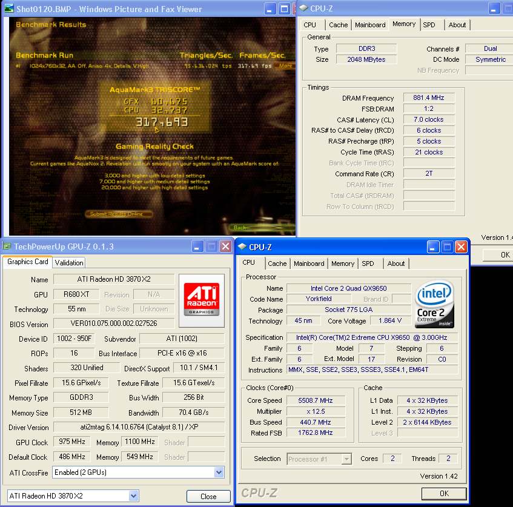Click the Rated FSB value 1762.8 MHz
Image resolution: width=513 pixels, height=507 pixels.
pyautogui.click(x=316, y=432)
